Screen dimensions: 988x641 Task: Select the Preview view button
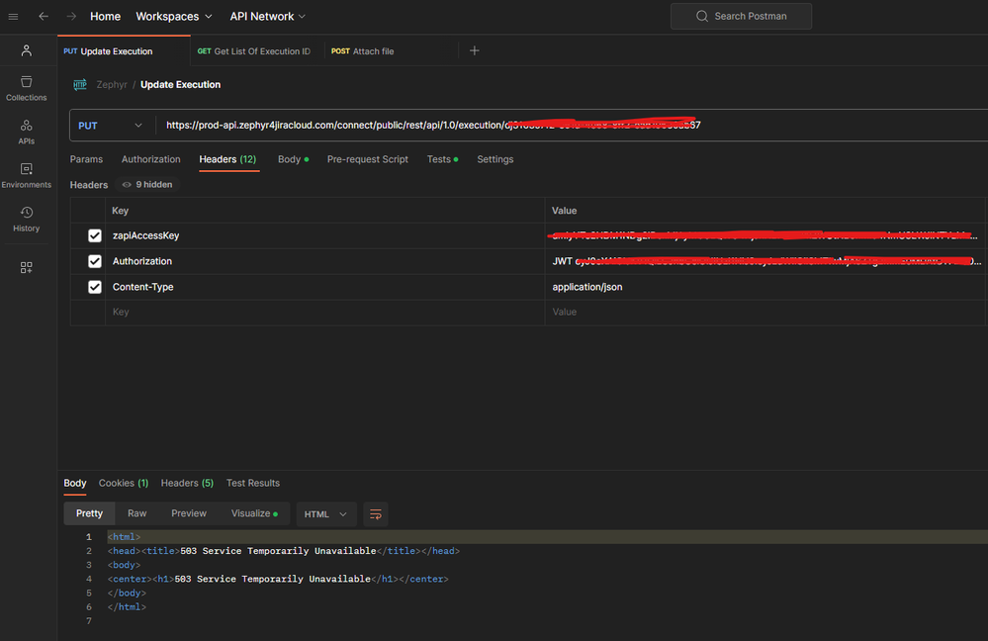coord(189,513)
